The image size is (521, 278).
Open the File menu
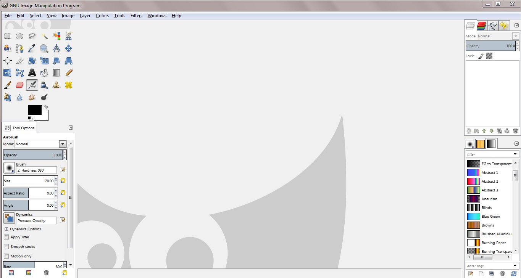pyautogui.click(x=8, y=16)
